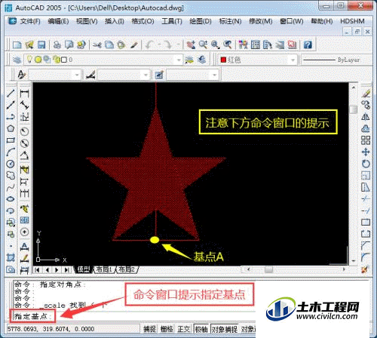Click the horizontal scrollbar right arrow
377x338 pixels.
[344, 269]
